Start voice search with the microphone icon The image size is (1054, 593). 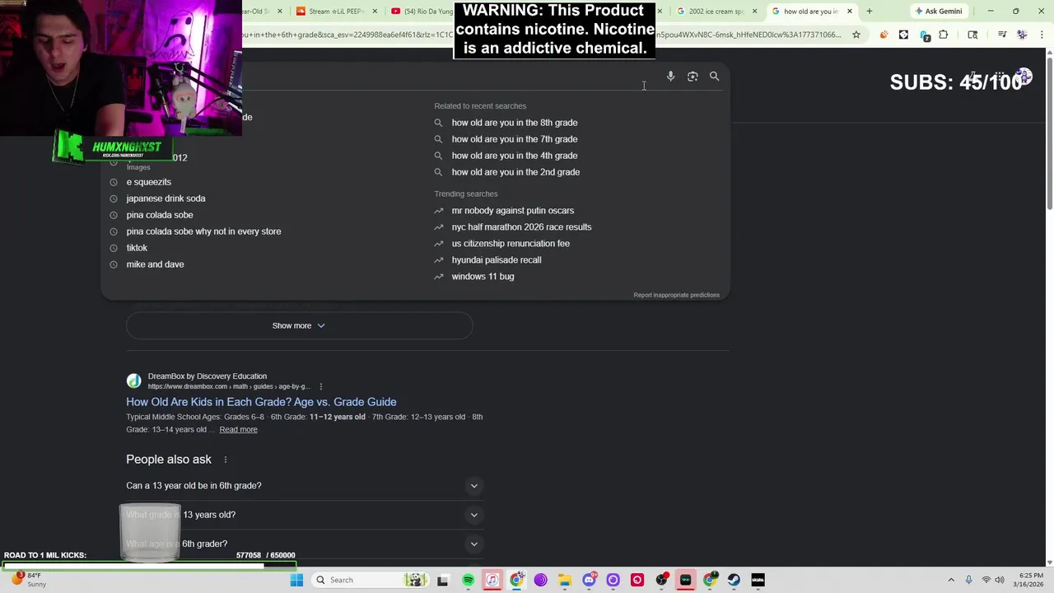[x=670, y=77]
